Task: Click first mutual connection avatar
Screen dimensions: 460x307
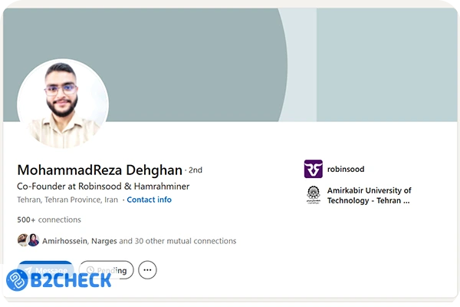Action: (x=23, y=240)
